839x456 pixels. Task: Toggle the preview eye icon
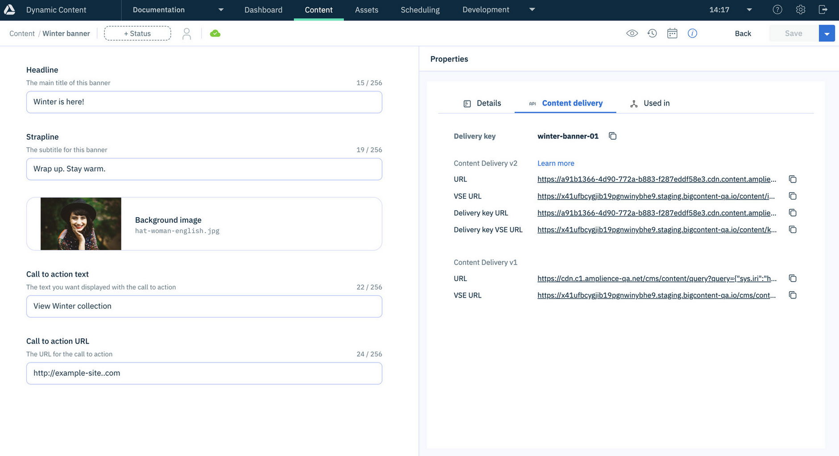631,33
